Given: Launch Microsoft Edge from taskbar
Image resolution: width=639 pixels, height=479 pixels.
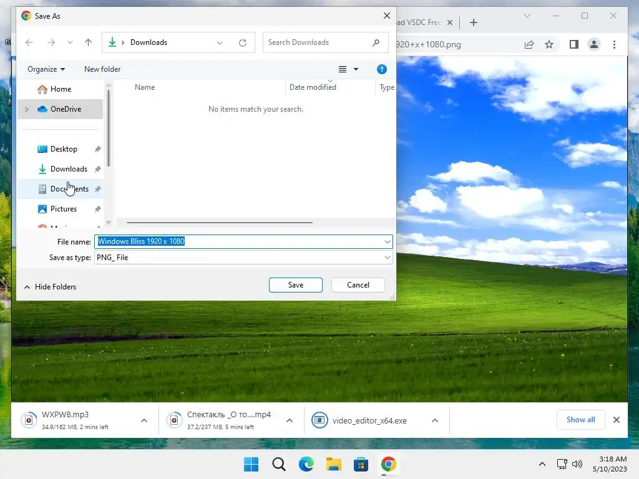Looking at the screenshot, I should (306, 464).
